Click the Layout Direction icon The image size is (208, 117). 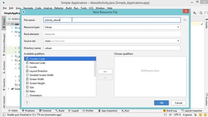[27, 71]
